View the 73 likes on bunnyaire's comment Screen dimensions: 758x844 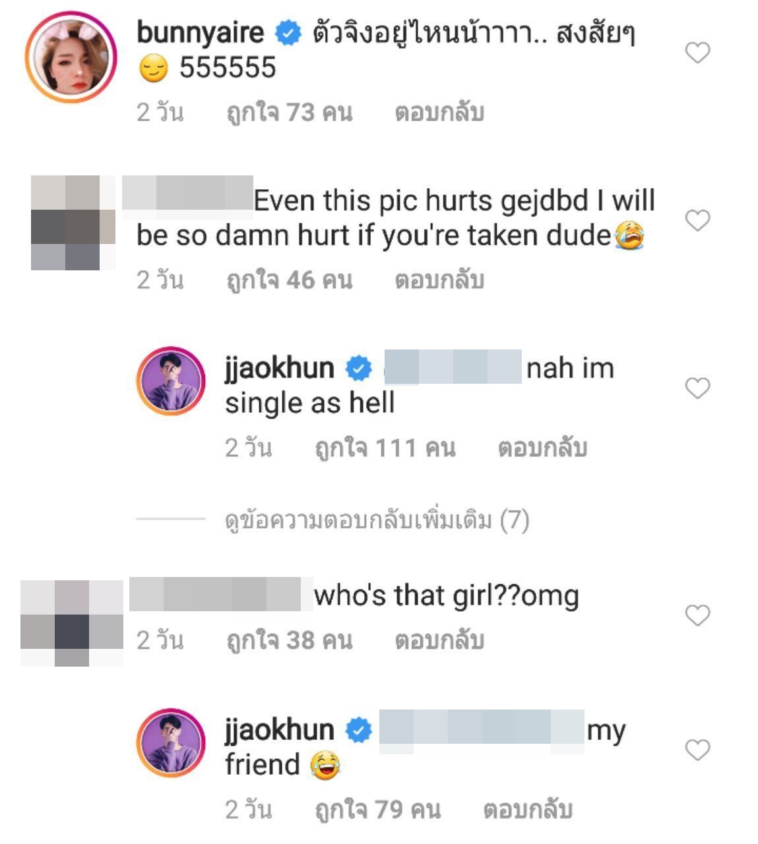(290, 112)
